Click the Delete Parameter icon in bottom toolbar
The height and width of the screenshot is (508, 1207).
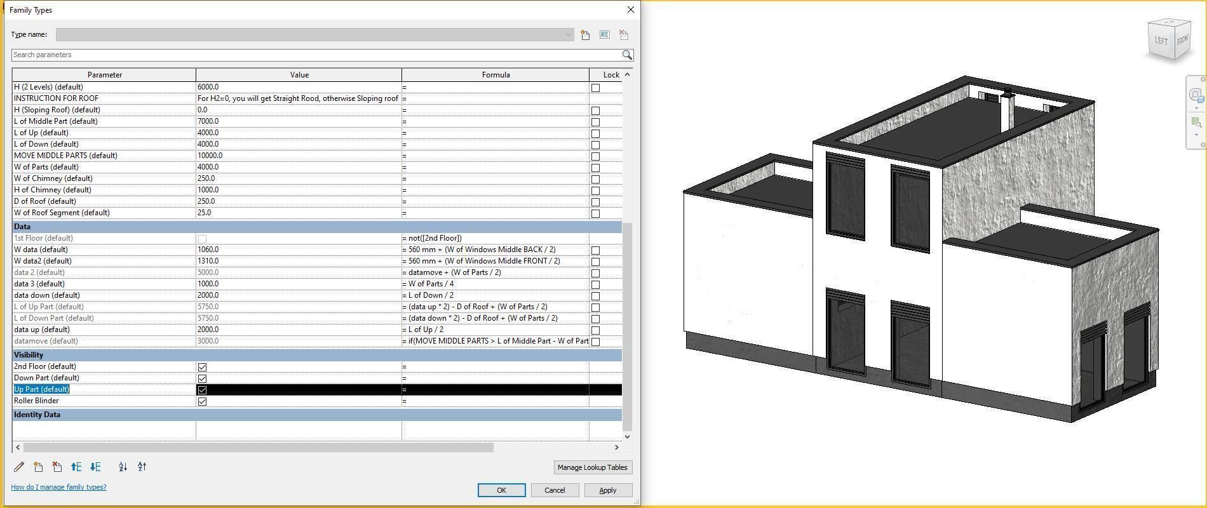coord(57,467)
